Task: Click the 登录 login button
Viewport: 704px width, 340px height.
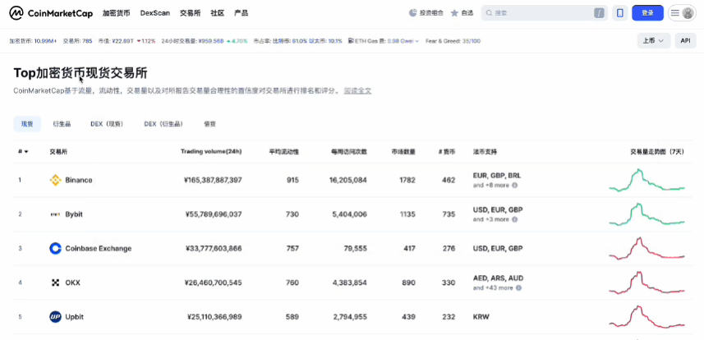Action: [647, 13]
